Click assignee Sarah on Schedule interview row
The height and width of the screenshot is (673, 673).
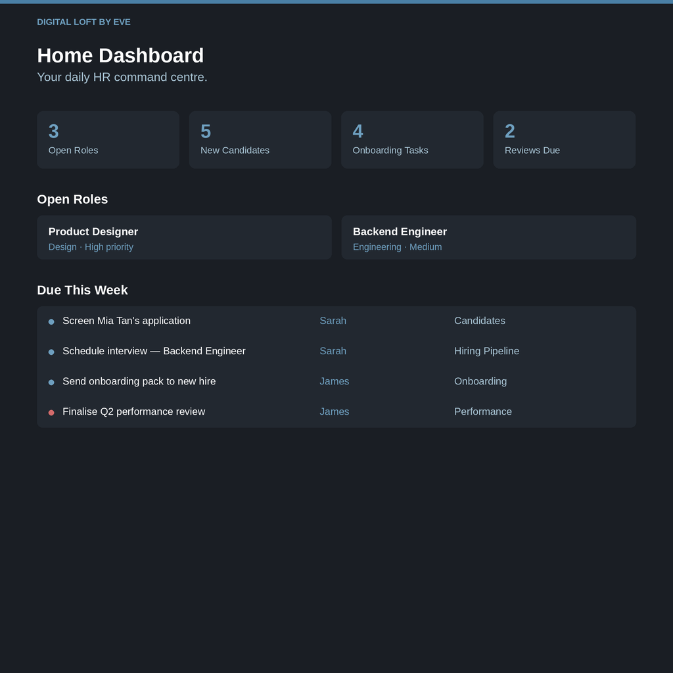tap(333, 351)
